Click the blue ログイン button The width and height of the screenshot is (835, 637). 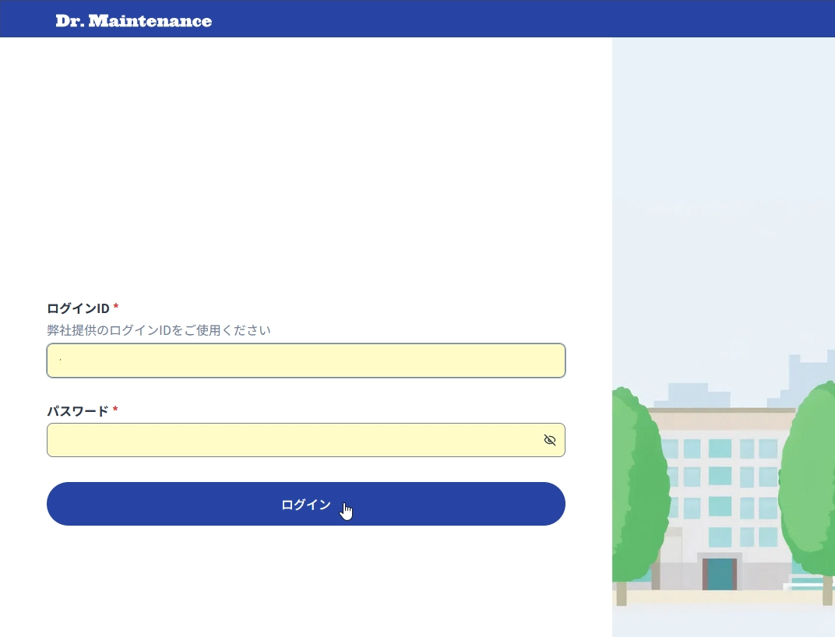[x=305, y=504]
